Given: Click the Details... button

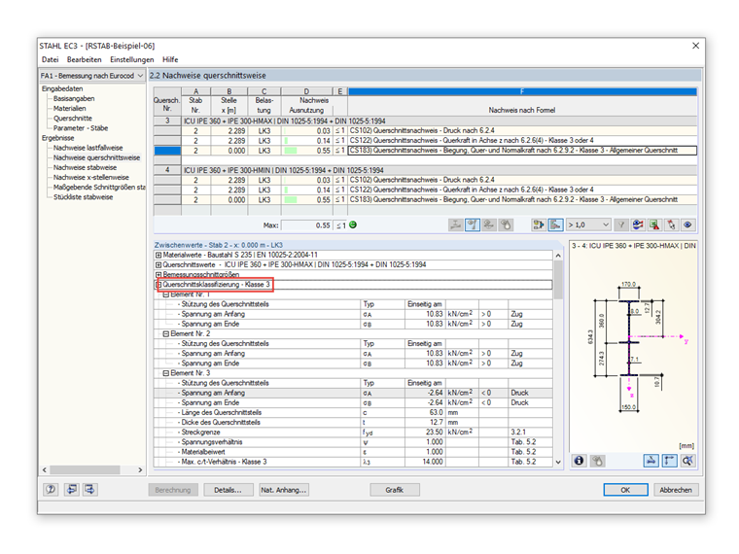Looking at the screenshot, I should pos(228,490).
